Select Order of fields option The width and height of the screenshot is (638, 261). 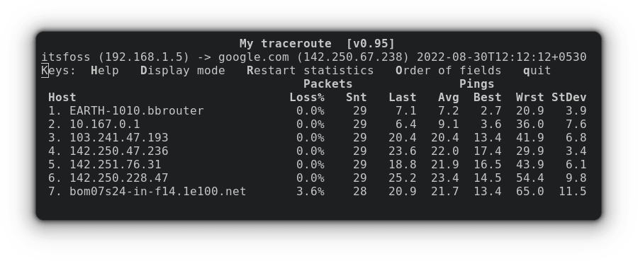tap(449, 71)
